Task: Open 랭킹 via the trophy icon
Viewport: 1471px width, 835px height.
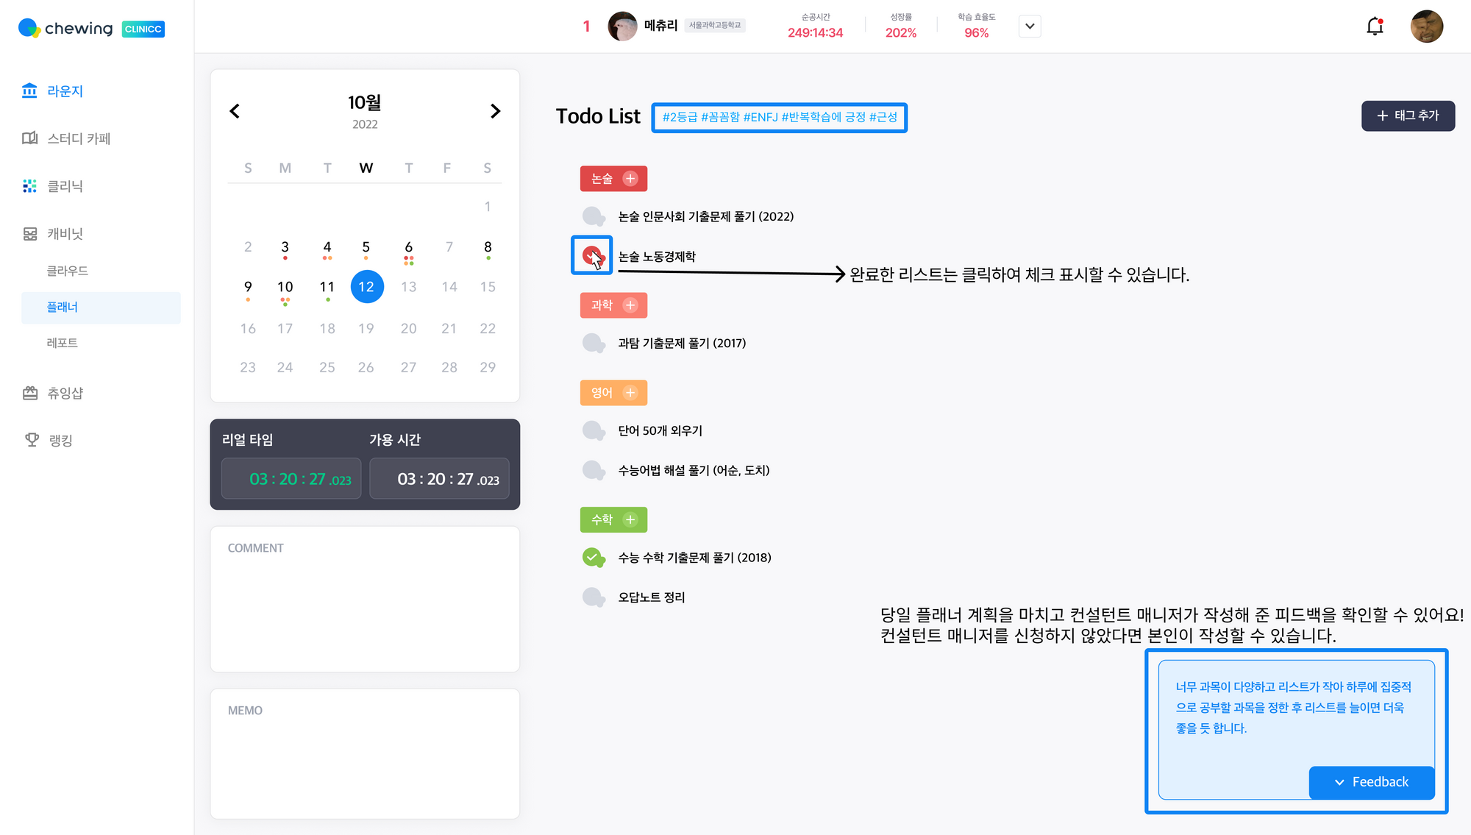Action: [x=32, y=440]
